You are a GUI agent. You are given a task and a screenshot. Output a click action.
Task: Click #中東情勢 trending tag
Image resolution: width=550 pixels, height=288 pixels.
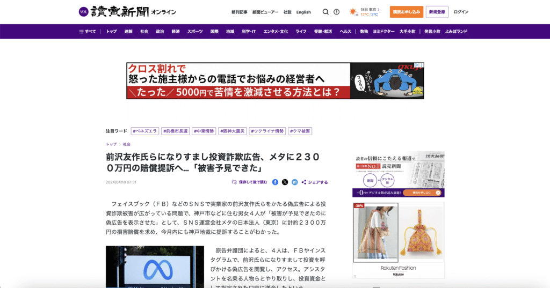(204, 131)
